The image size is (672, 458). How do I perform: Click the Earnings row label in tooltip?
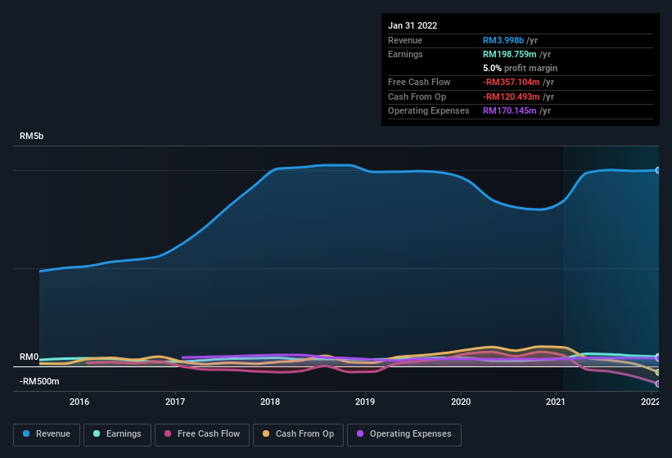[405, 54]
